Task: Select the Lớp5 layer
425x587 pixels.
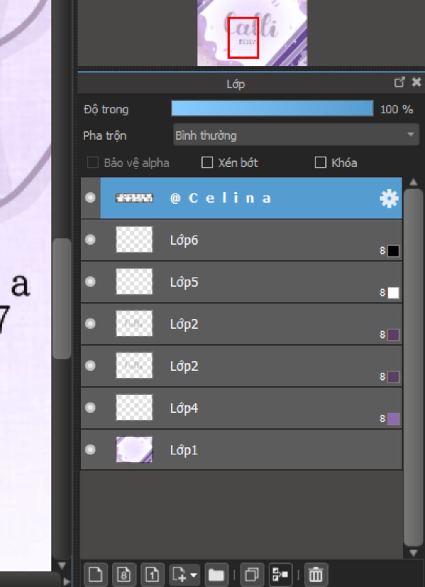Action: pos(241,282)
